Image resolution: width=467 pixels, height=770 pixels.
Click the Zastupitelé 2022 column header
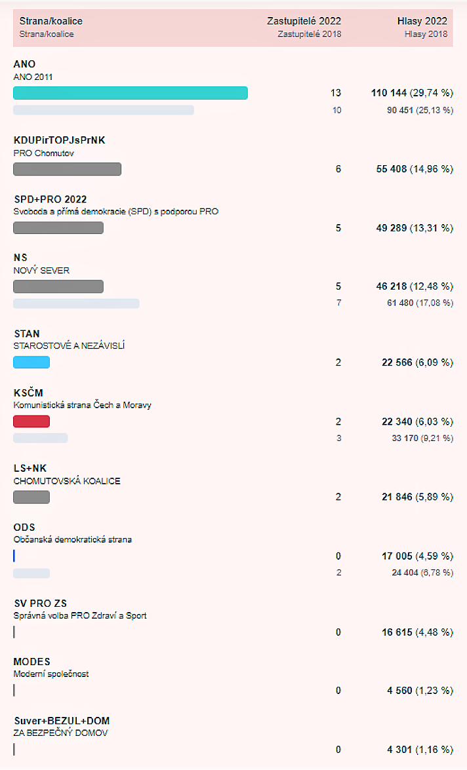tap(304, 21)
